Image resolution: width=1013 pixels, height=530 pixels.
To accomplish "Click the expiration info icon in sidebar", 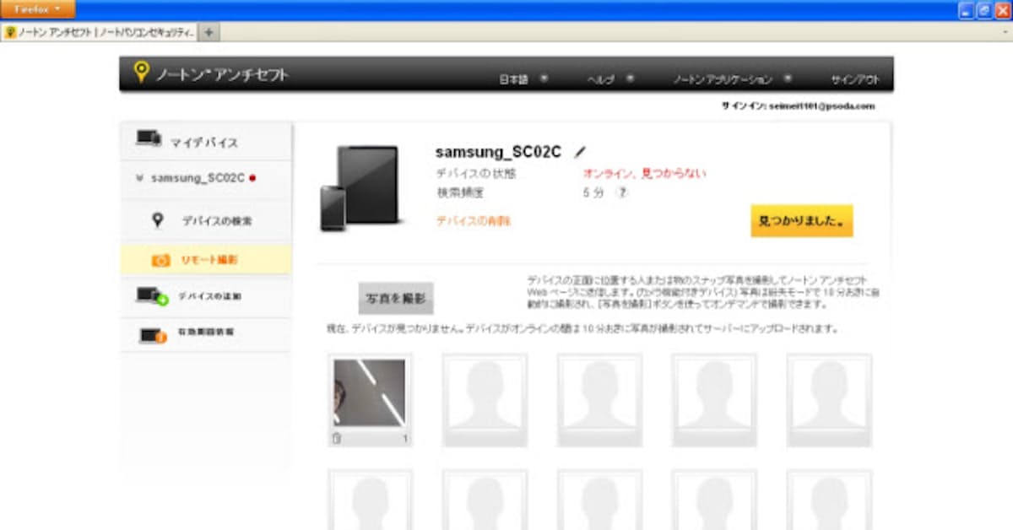I will click(152, 335).
